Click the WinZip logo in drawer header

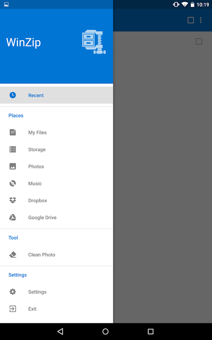94,42
